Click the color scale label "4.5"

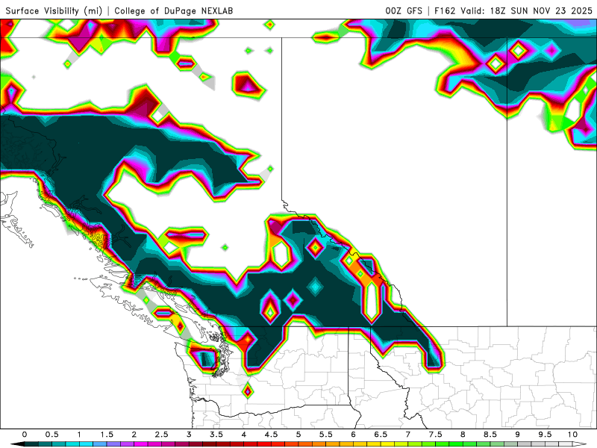271,435
